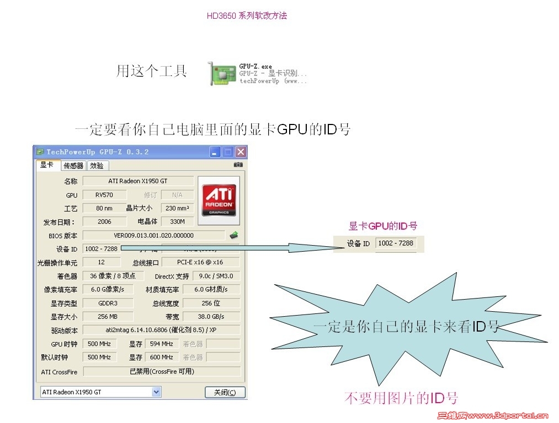The image size is (559, 423).
Task: Click the 80 nm process field
Action: pos(104,208)
